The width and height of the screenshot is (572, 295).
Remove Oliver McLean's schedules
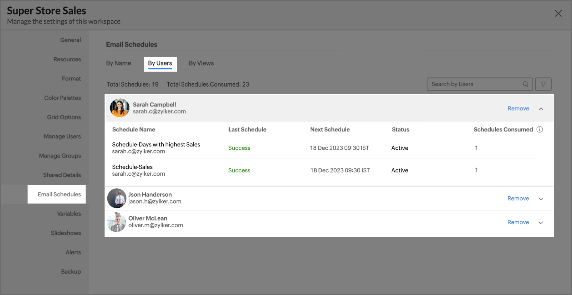(518, 222)
